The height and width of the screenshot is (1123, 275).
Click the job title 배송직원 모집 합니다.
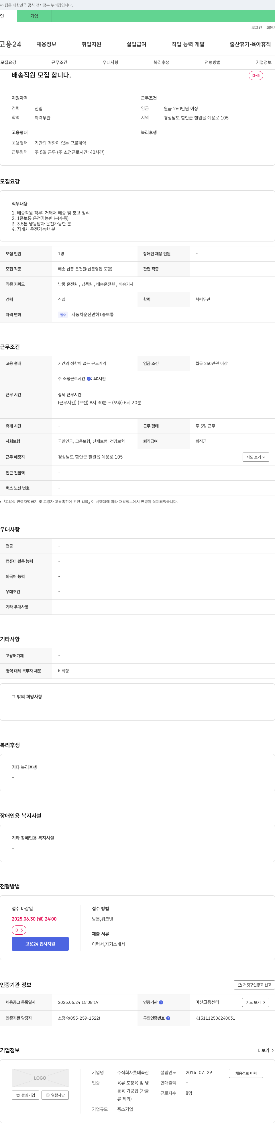tap(41, 75)
